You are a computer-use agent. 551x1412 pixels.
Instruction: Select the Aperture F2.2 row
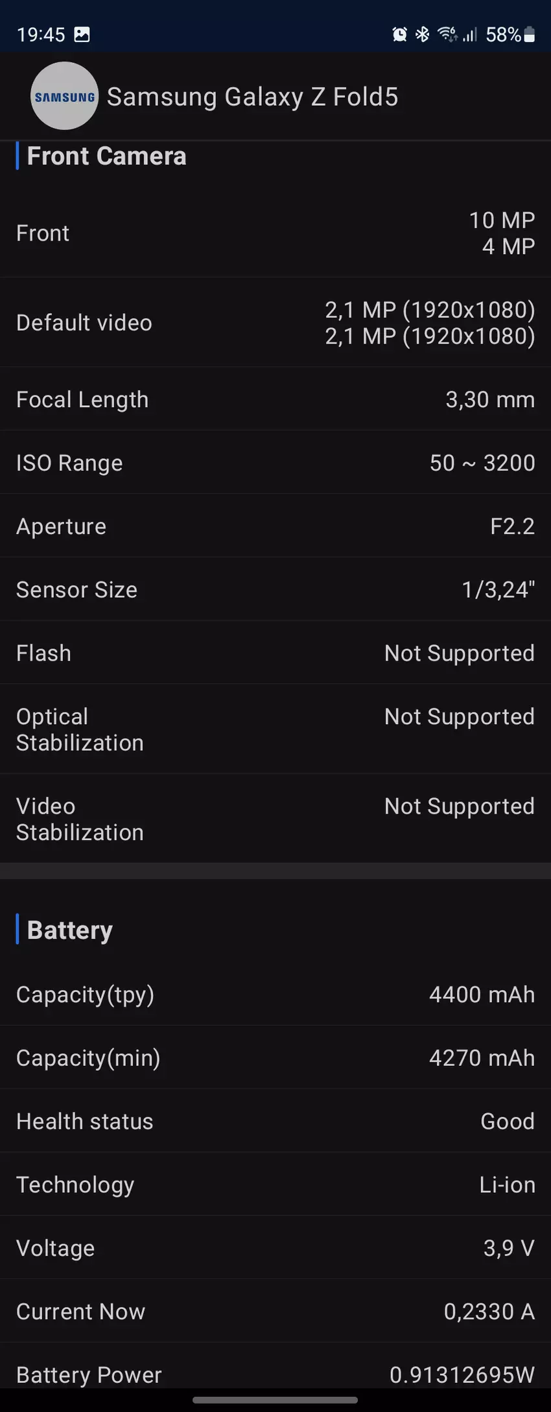click(275, 526)
